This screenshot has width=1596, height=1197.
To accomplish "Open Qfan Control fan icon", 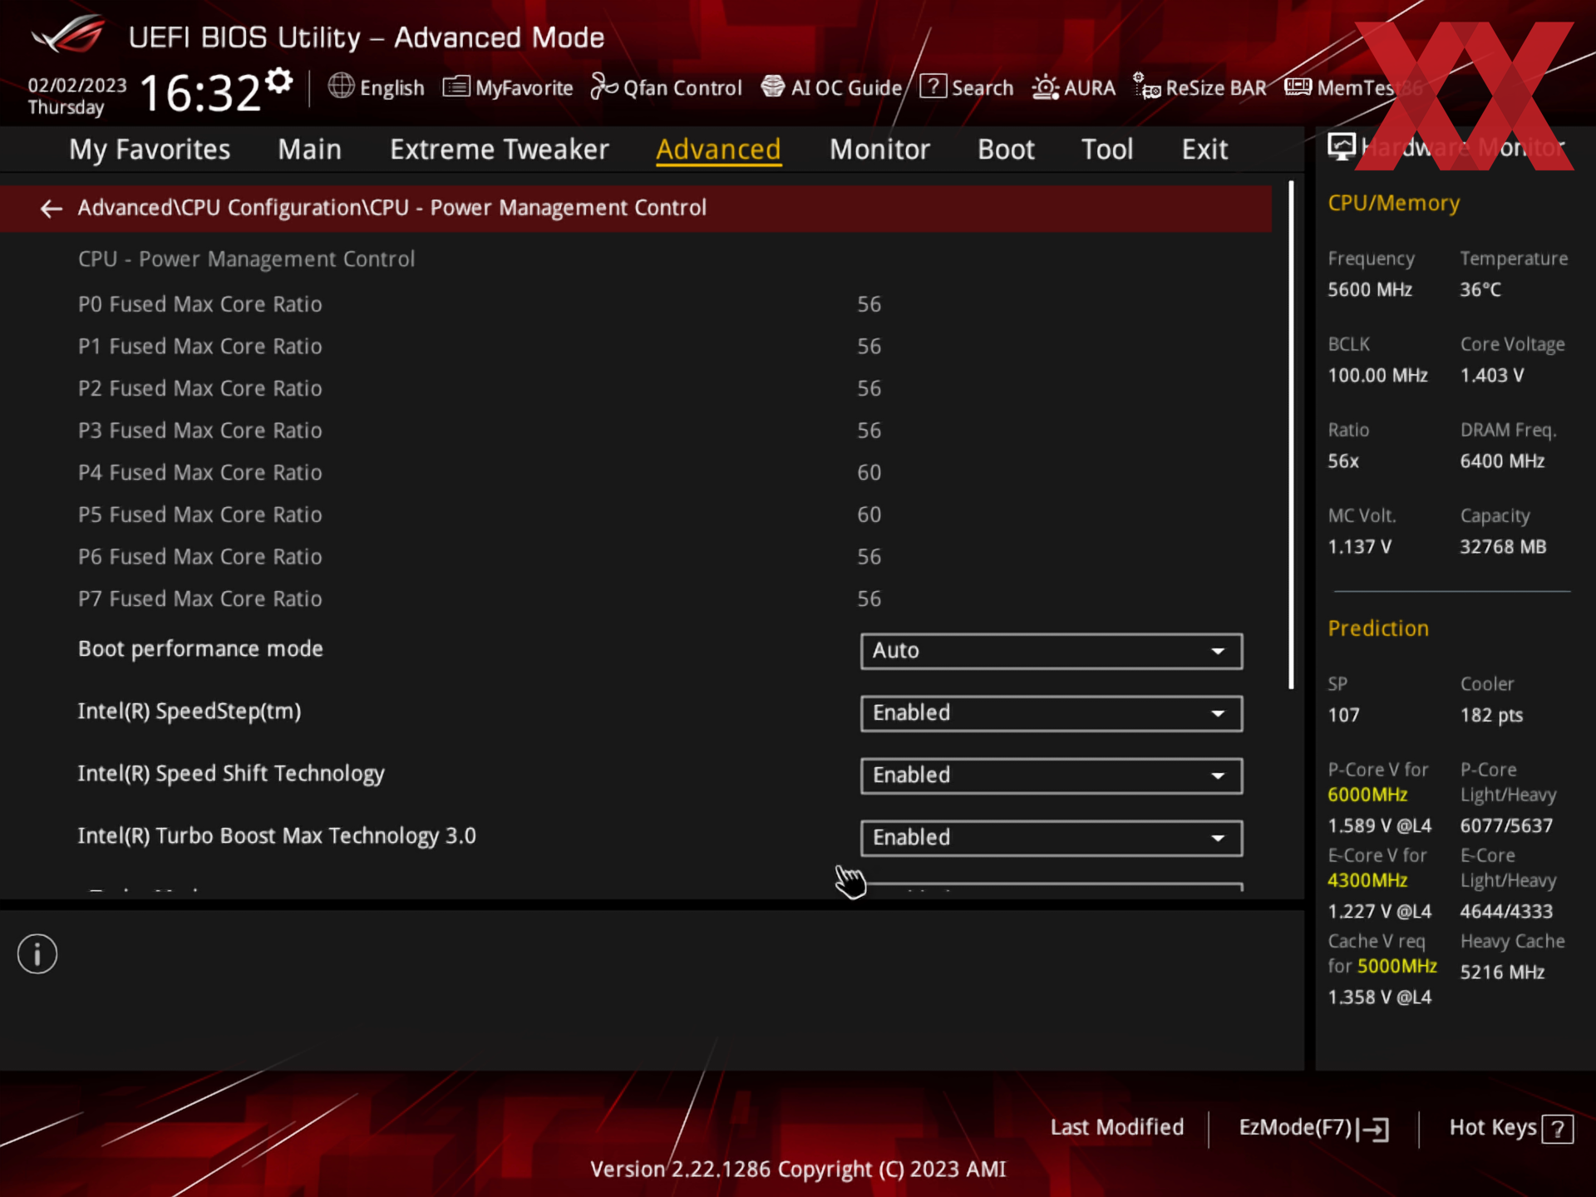I will tap(603, 86).
